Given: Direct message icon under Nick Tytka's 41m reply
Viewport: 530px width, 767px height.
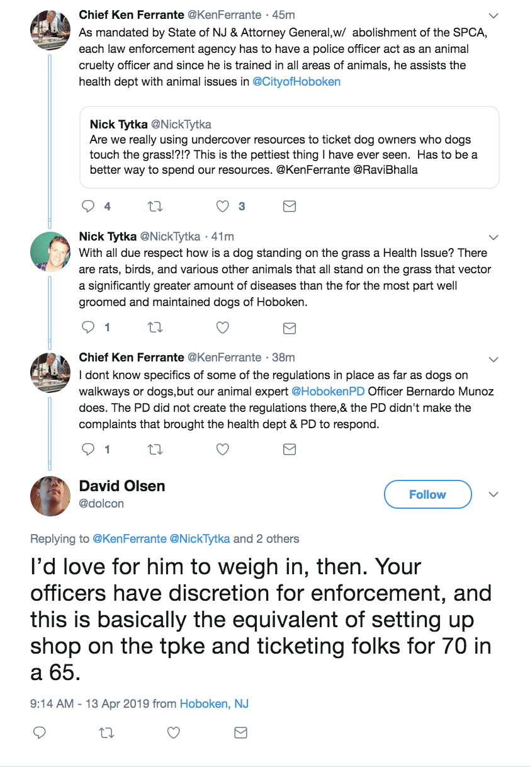Looking at the screenshot, I should click(x=289, y=328).
